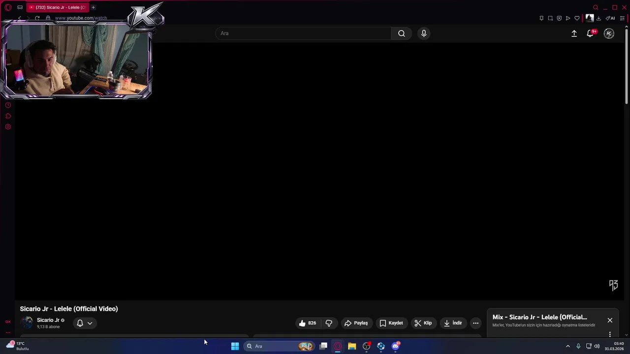630x354 pixels.
Task: Open a new browser tab
Action: pos(93,7)
